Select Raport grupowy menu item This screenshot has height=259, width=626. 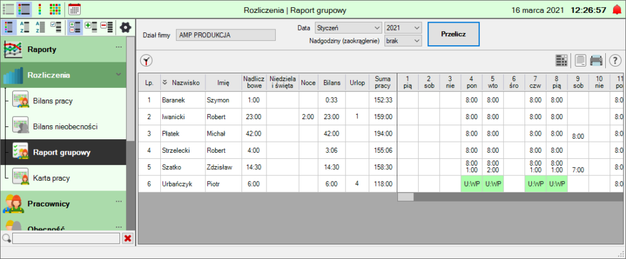pyautogui.click(x=63, y=152)
